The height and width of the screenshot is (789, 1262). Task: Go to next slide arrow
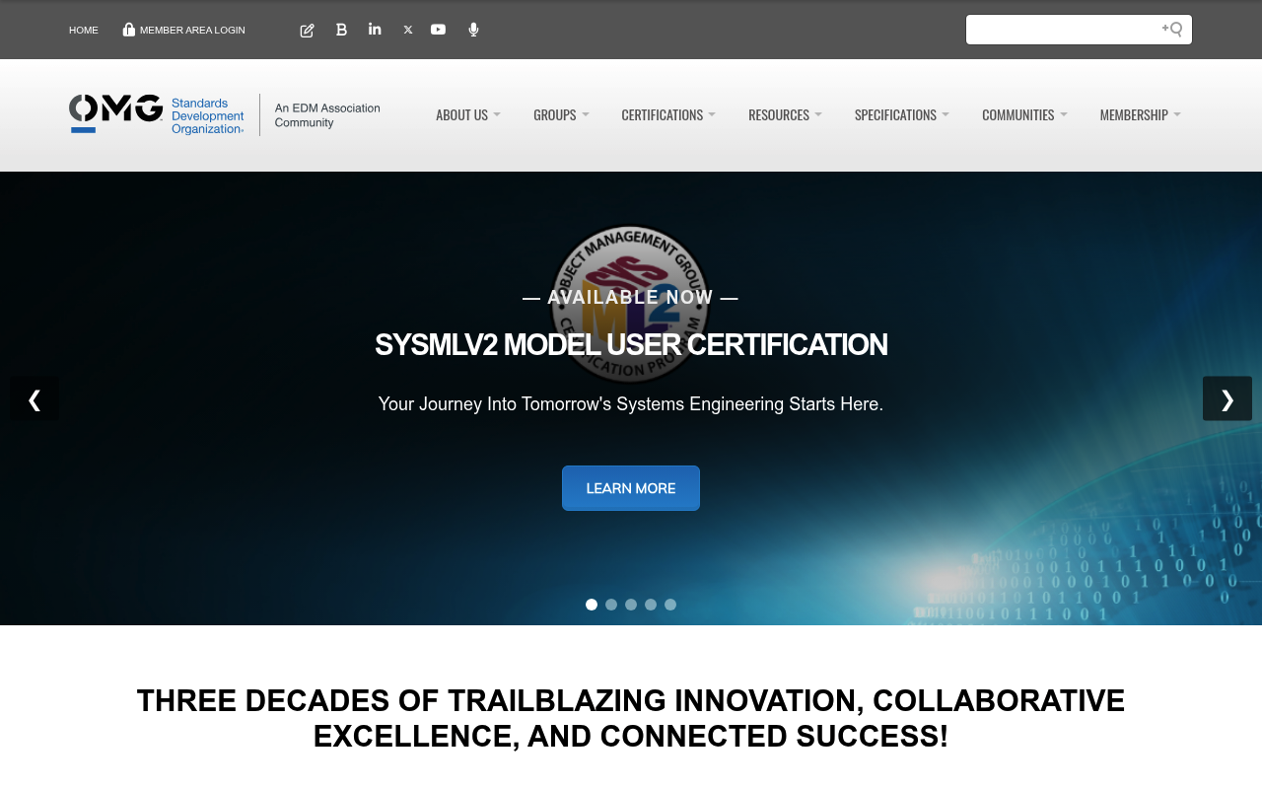(1227, 398)
